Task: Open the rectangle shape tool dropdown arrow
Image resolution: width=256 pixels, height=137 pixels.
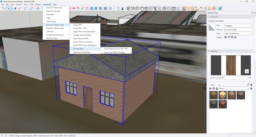Action: [34, 8]
